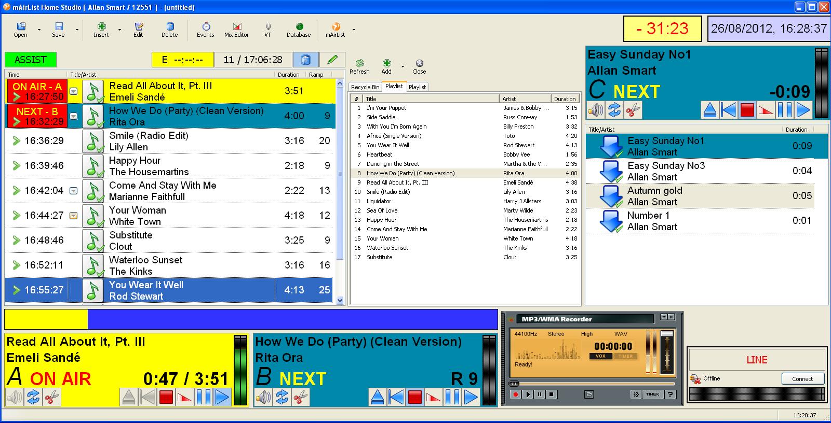The width and height of the screenshot is (831, 423).
Task: Eject the item from player B
Action: pos(378,398)
